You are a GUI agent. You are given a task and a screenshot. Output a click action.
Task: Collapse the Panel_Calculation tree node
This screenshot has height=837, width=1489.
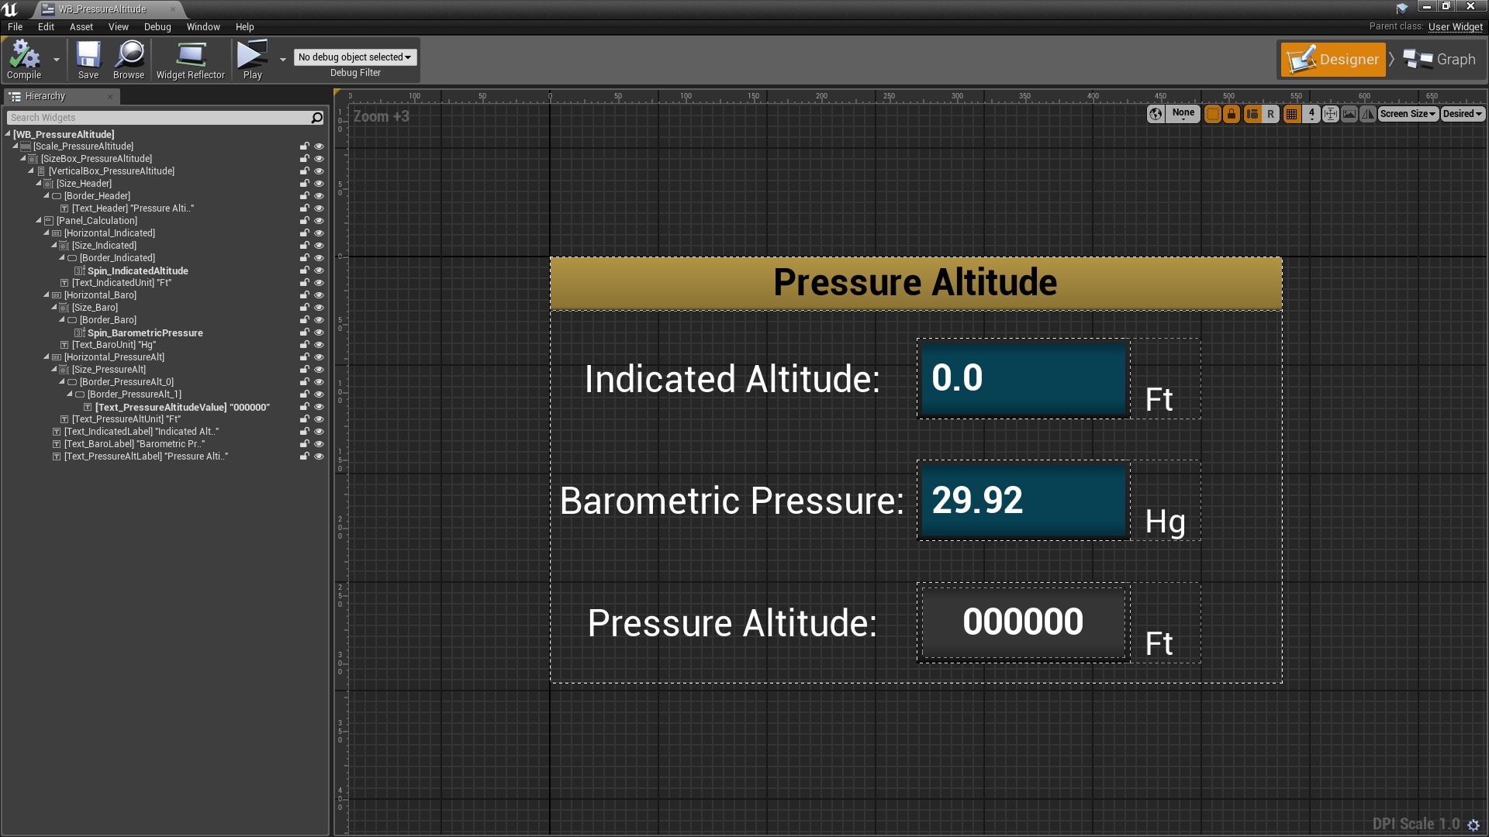pyautogui.click(x=39, y=221)
